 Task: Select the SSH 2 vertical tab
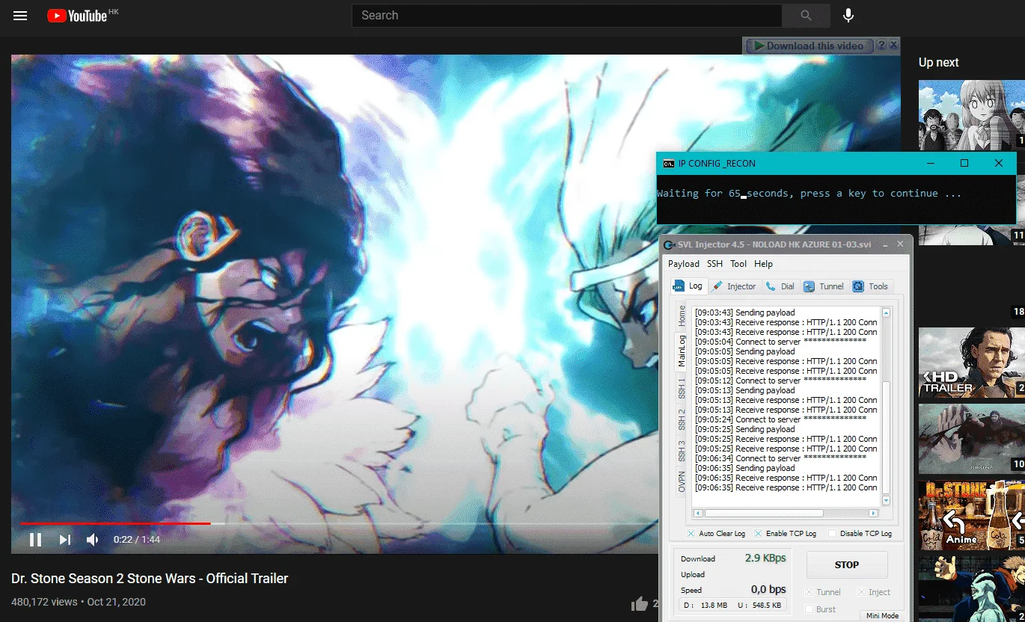(682, 419)
